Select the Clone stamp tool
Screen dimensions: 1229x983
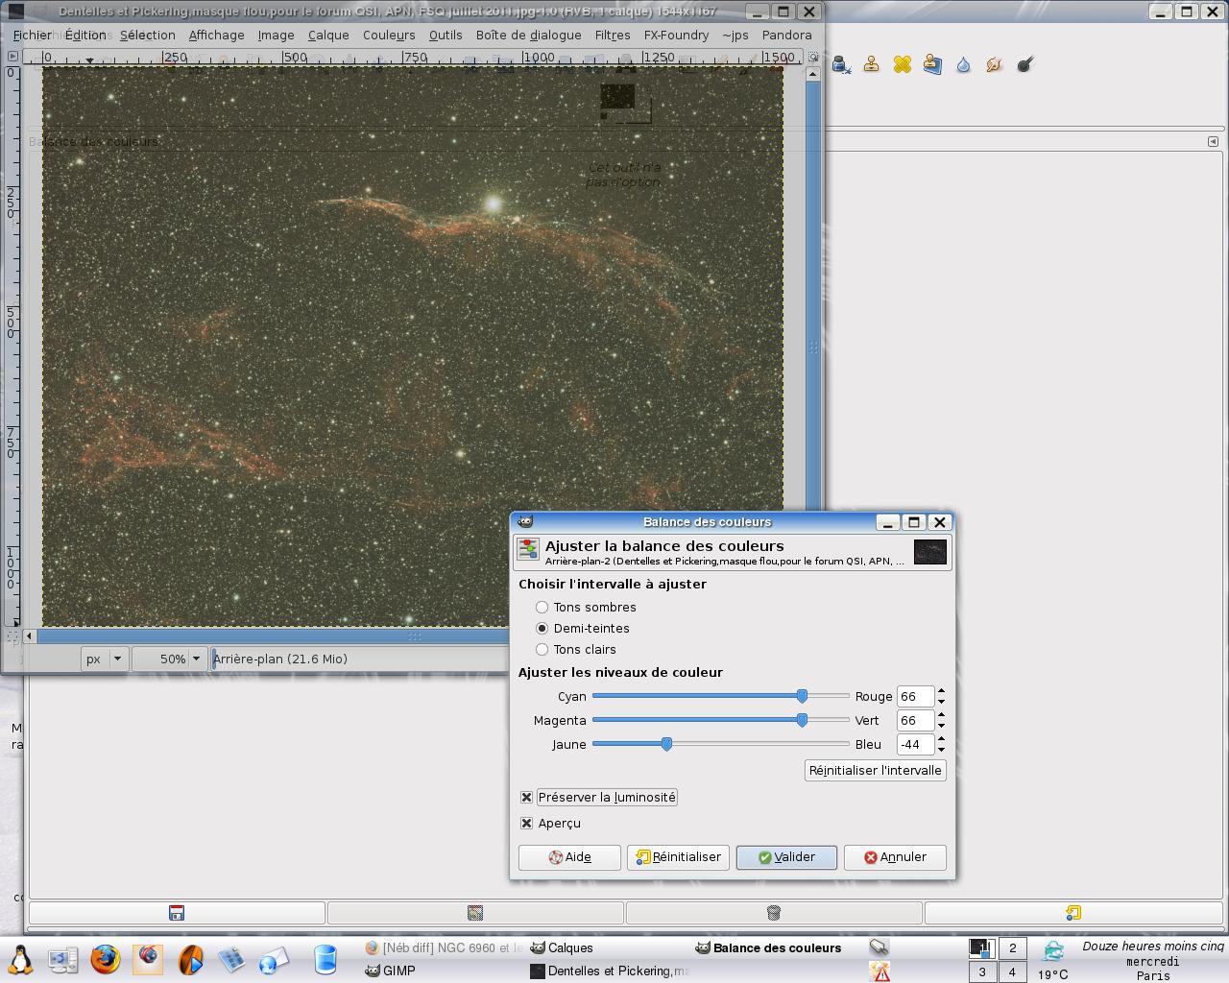(x=871, y=64)
